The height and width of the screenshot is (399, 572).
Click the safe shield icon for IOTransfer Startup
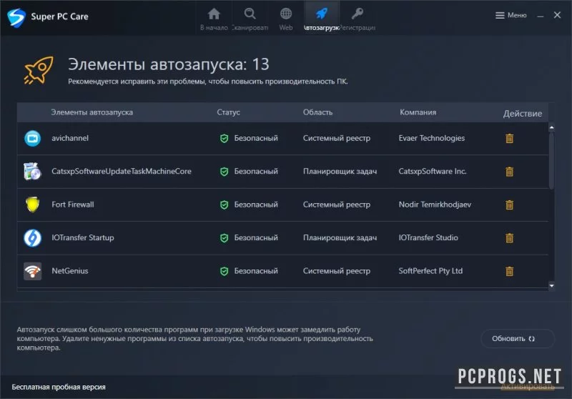pyautogui.click(x=224, y=238)
